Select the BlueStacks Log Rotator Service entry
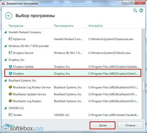 [x=32, y=87]
